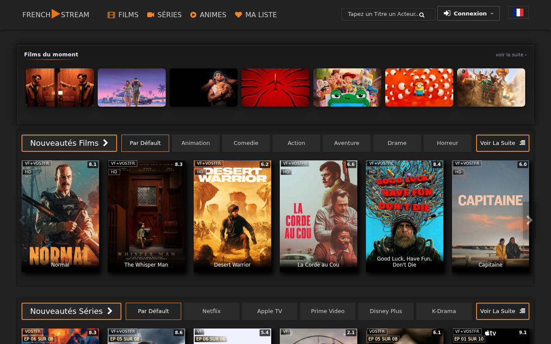Select Par Défaut tab in Nouveautés Séries

click(153, 311)
